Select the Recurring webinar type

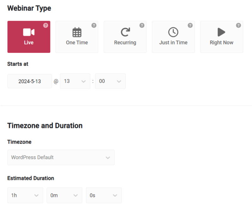(125, 37)
